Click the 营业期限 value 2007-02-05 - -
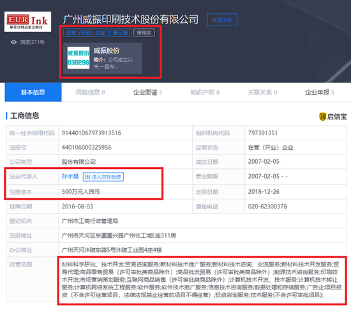351x315 pixels. click(x=268, y=177)
